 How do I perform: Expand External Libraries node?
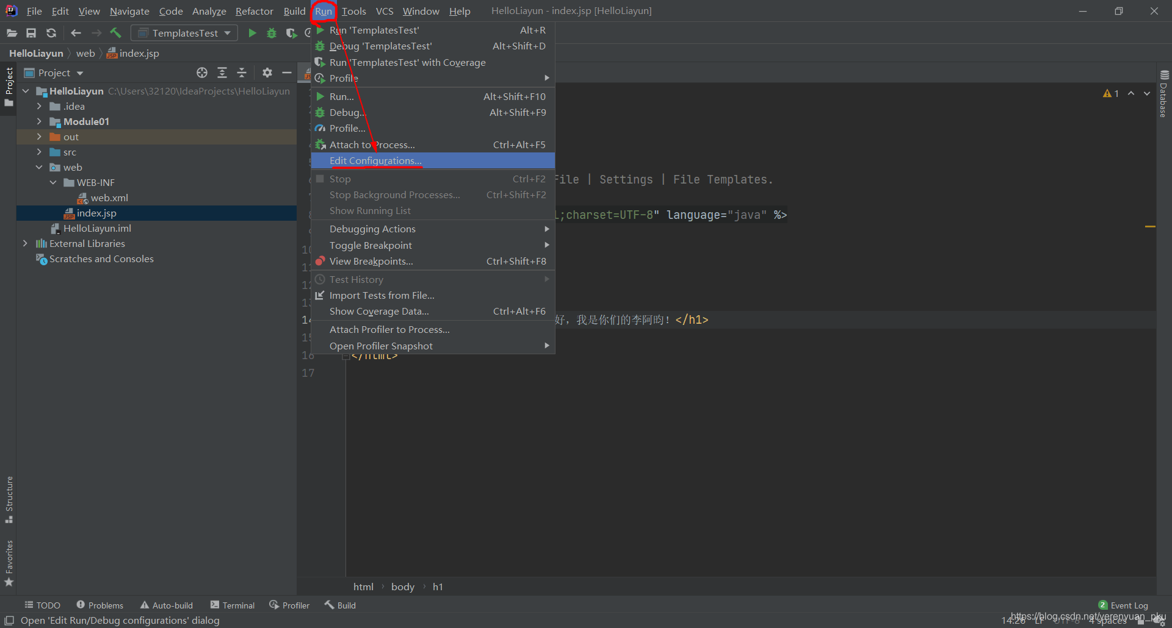pos(26,243)
